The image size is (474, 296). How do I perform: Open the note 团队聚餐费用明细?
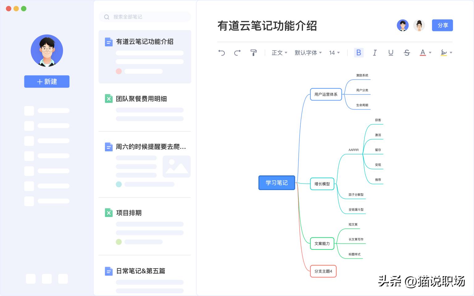(x=141, y=99)
